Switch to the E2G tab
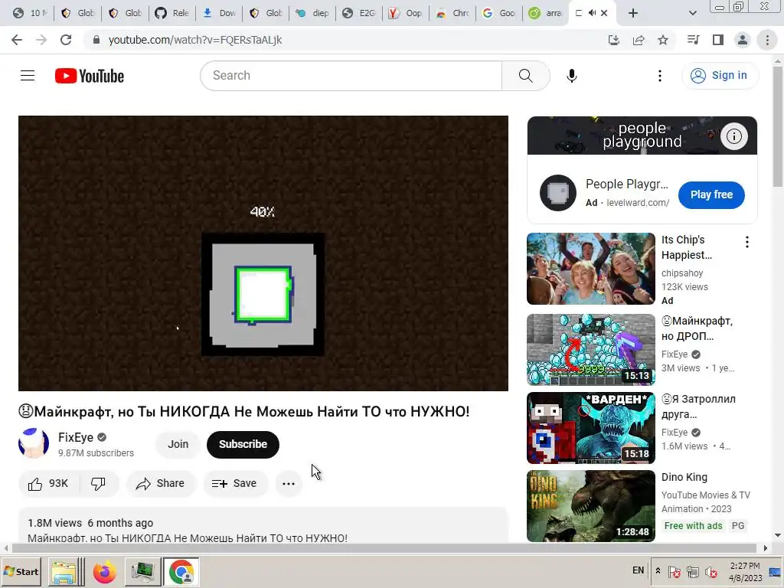The width and height of the screenshot is (784, 588). point(360,13)
